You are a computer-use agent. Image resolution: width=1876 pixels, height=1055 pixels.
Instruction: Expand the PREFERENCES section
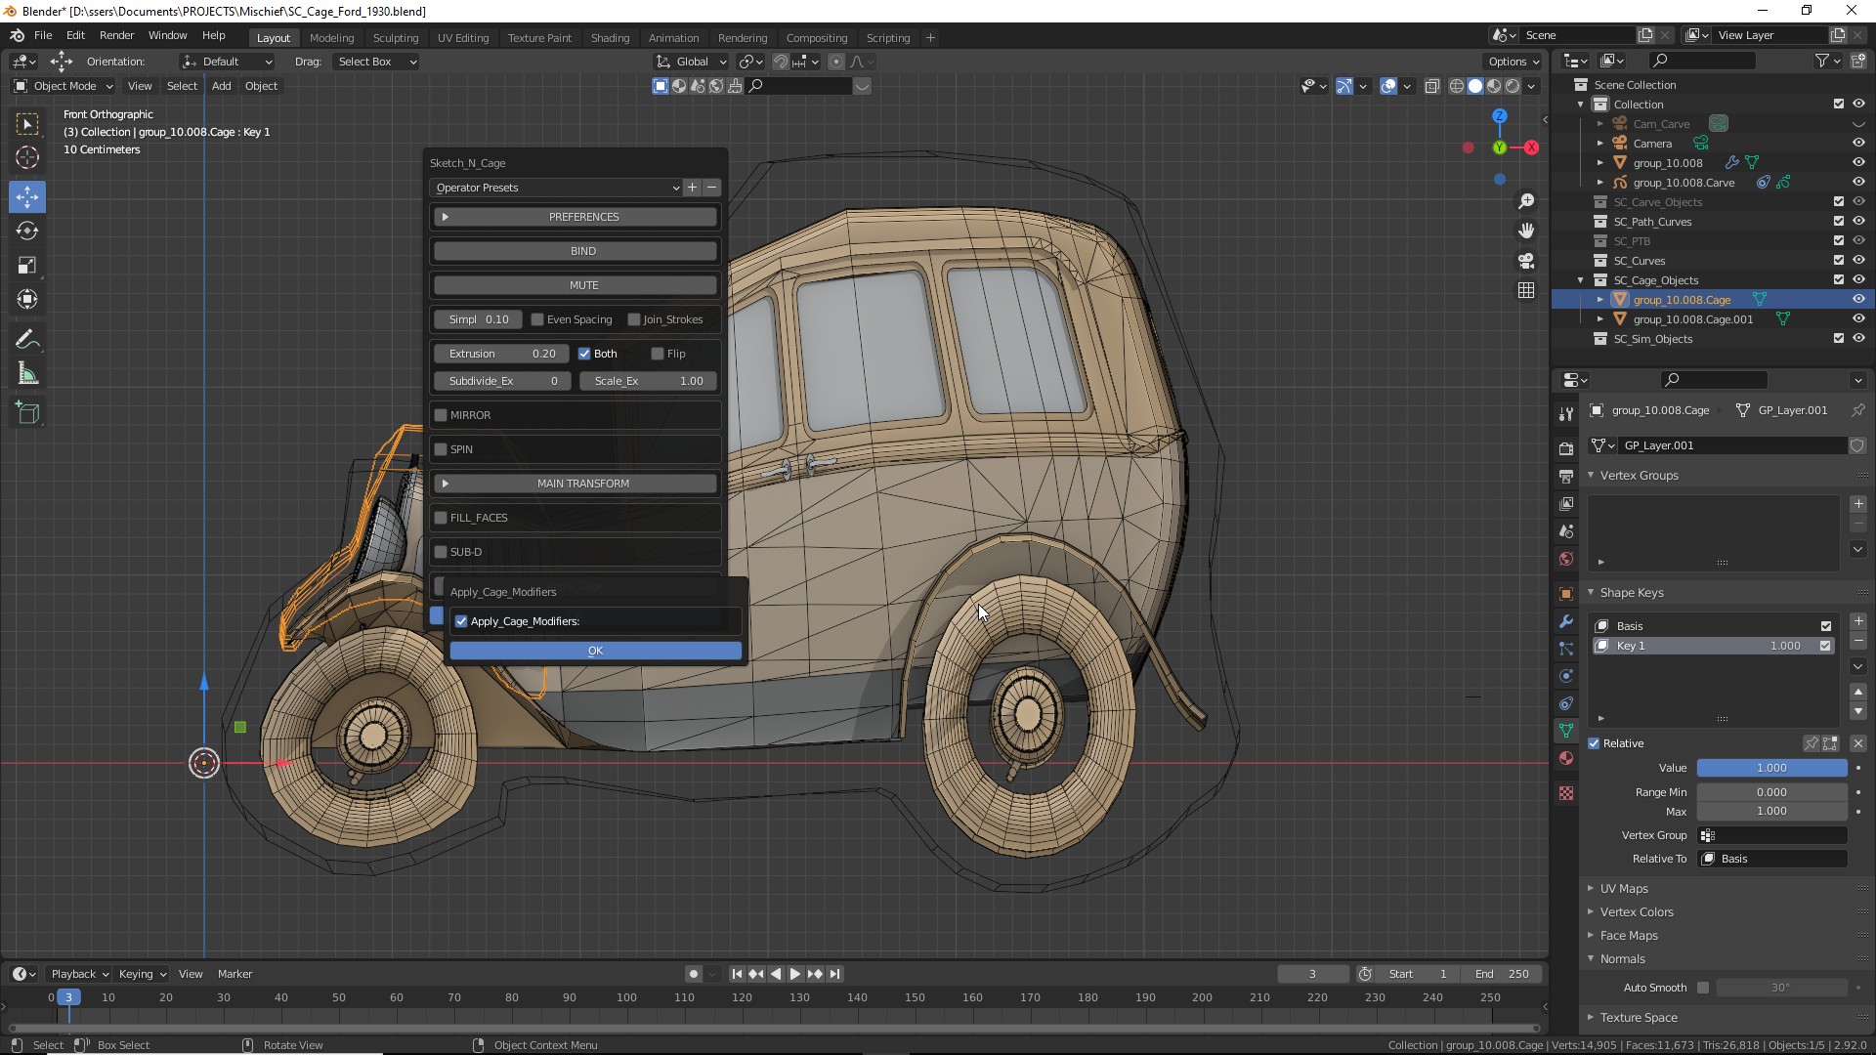point(576,217)
